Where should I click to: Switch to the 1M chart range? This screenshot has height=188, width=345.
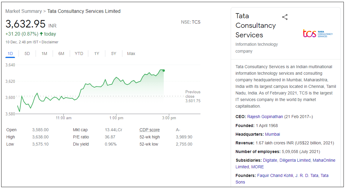click(44, 54)
